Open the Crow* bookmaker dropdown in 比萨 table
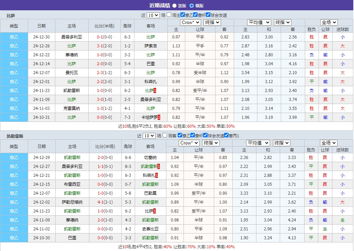The height and width of the screenshot is (251, 354). [x=190, y=22]
